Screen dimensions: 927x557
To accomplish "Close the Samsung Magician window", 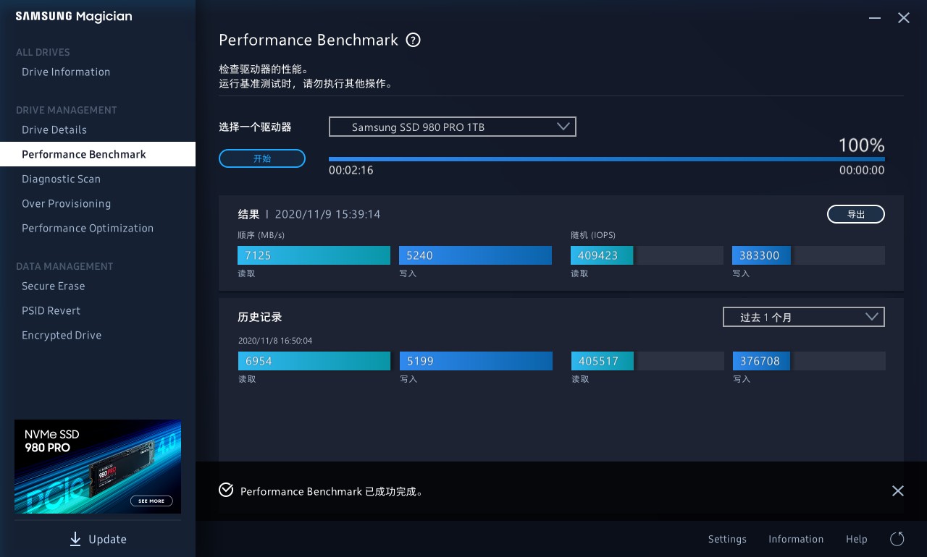I will pos(904,17).
